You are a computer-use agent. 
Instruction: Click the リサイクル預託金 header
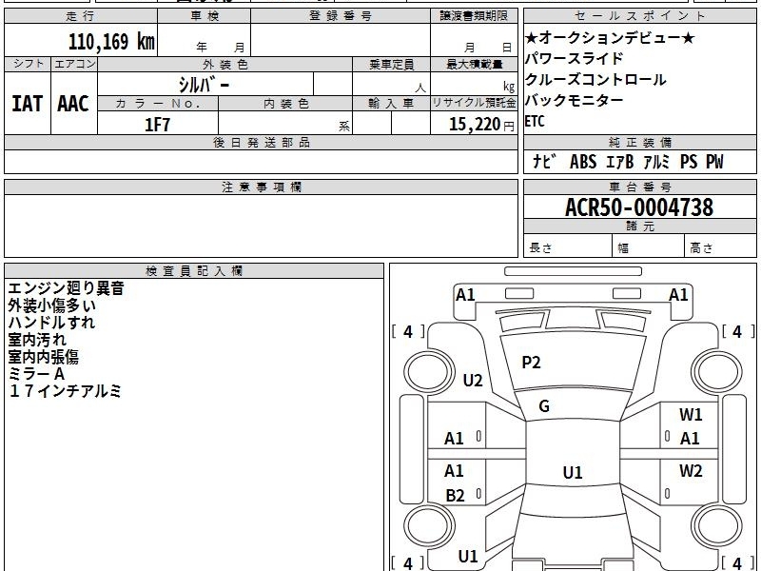[x=474, y=104]
